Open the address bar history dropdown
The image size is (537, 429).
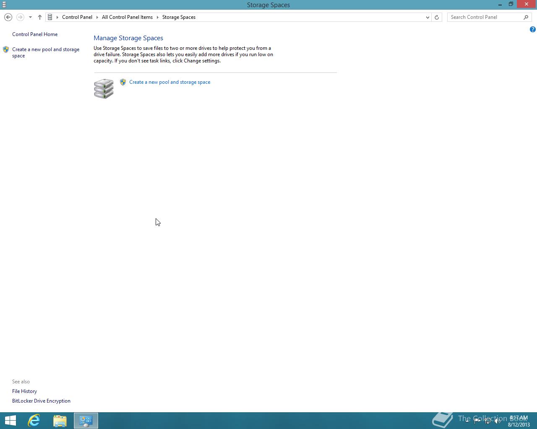[x=428, y=17]
